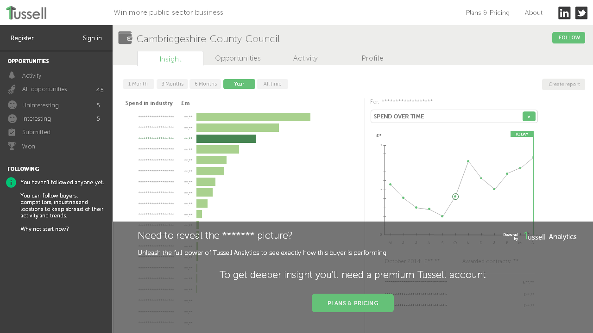593x333 pixels.
Task: Select the 1 Month time range
Action: click(138, 84)
